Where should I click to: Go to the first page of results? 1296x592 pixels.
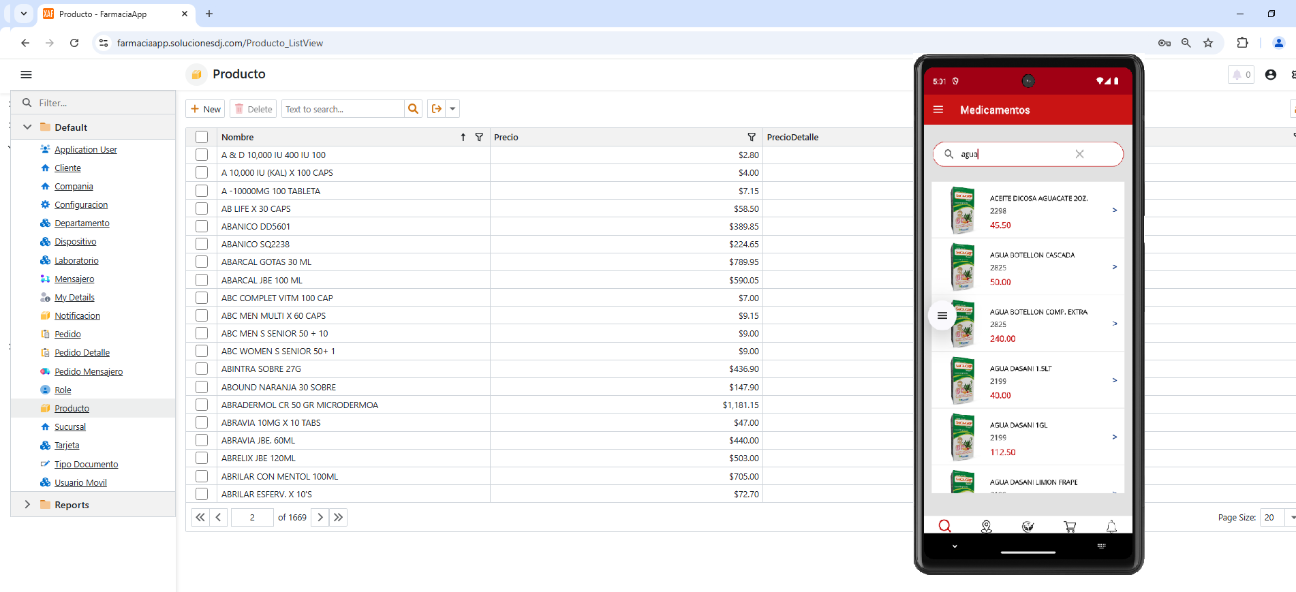(200, 517)
